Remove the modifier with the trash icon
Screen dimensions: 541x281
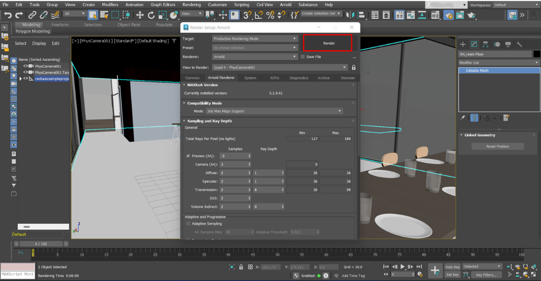click(x=494, y=118)
